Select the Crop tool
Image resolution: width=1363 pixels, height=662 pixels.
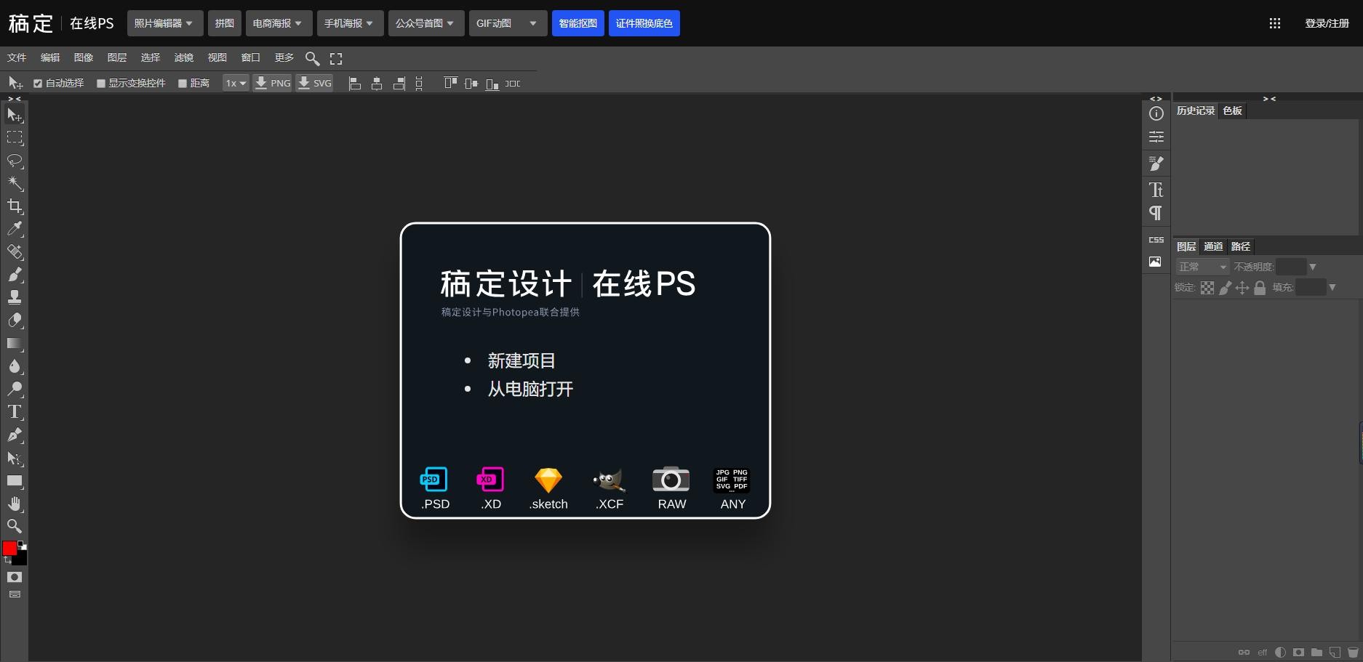point(15,206)
